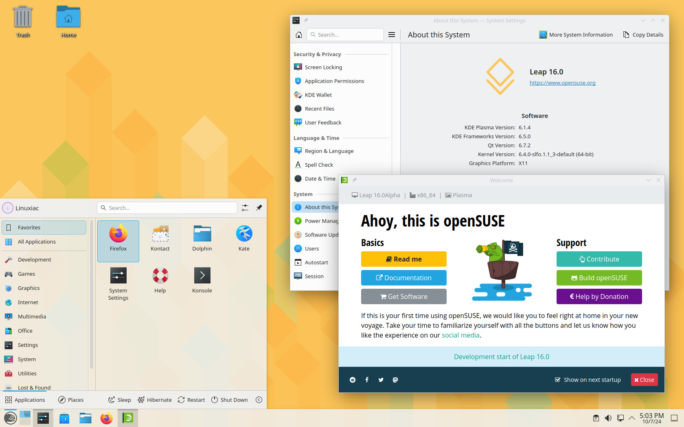This screenshot has width=684, height=427.
Task: Pin the application launcher open
Action: pyautogui.click(x=259, y=208)
